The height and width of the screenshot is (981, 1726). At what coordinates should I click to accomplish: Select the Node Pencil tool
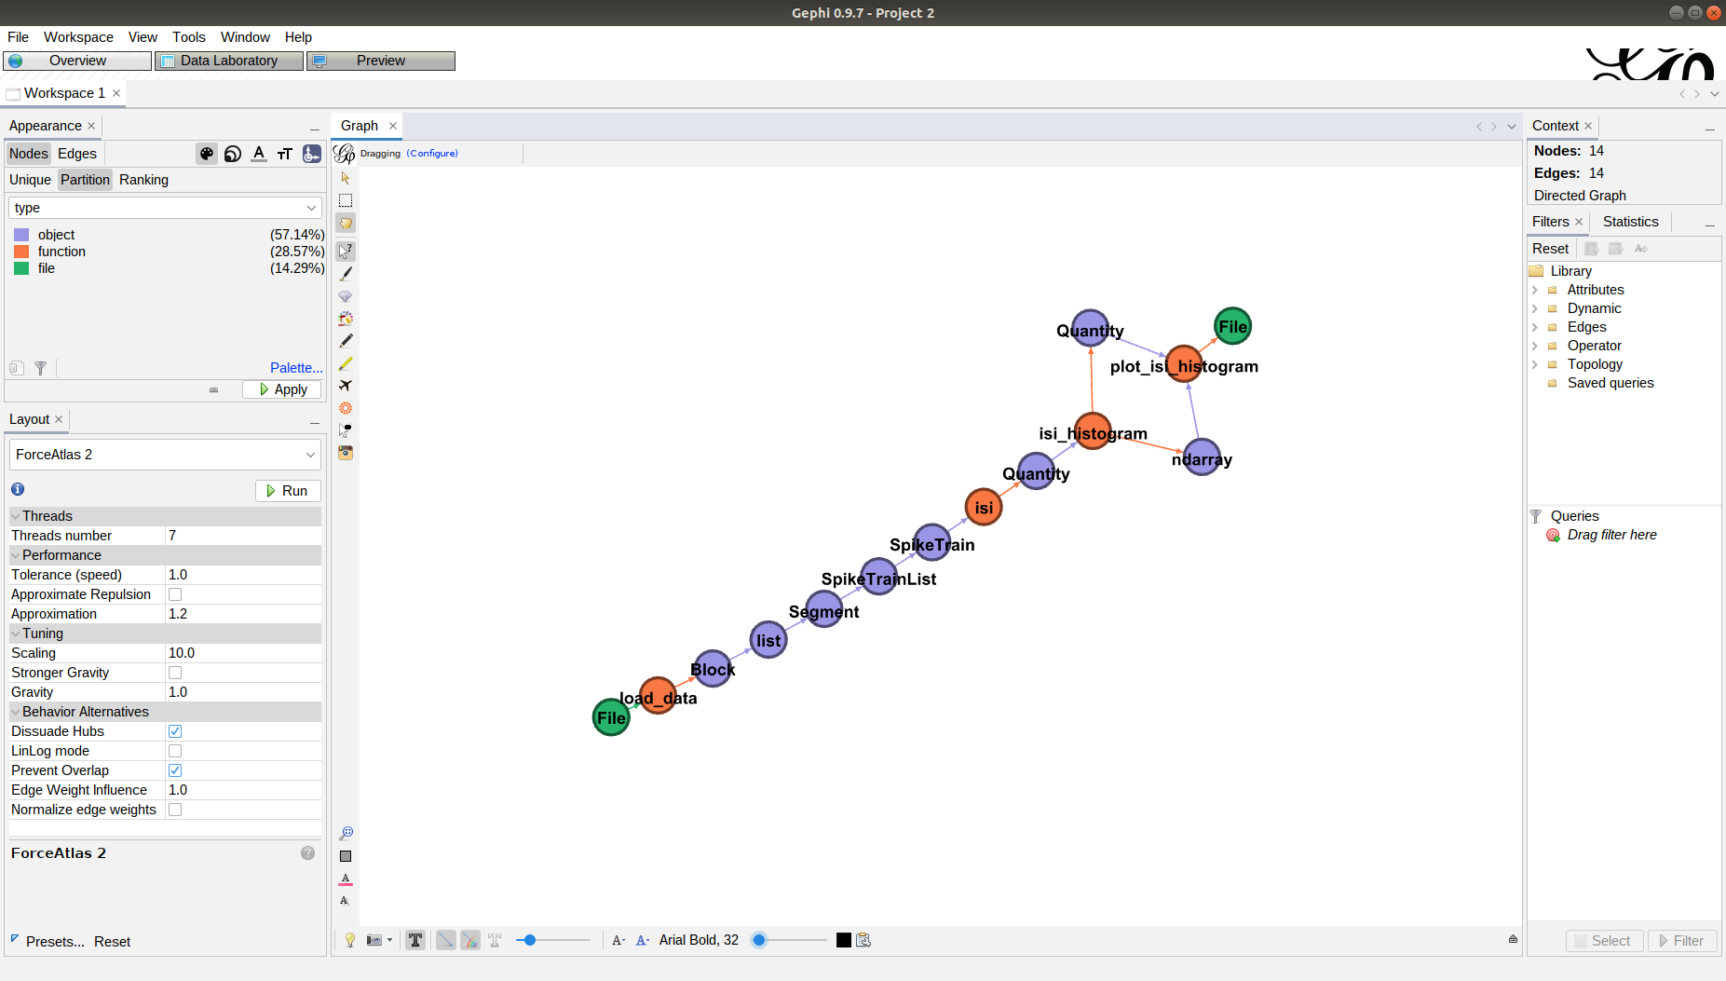pyautogui.click(x=346, y=341)
